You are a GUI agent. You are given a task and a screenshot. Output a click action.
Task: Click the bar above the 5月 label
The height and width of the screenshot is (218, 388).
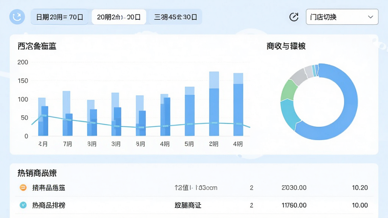coord(189,112)
